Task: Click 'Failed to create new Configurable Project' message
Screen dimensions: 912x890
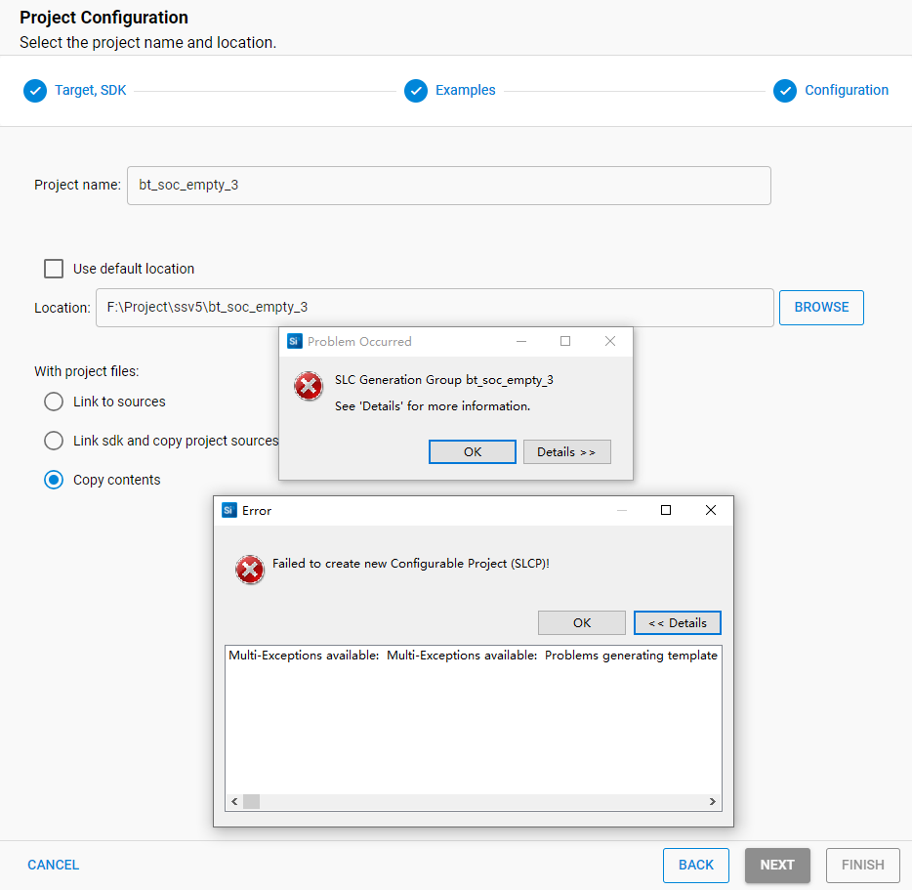Action: (411, 564)
